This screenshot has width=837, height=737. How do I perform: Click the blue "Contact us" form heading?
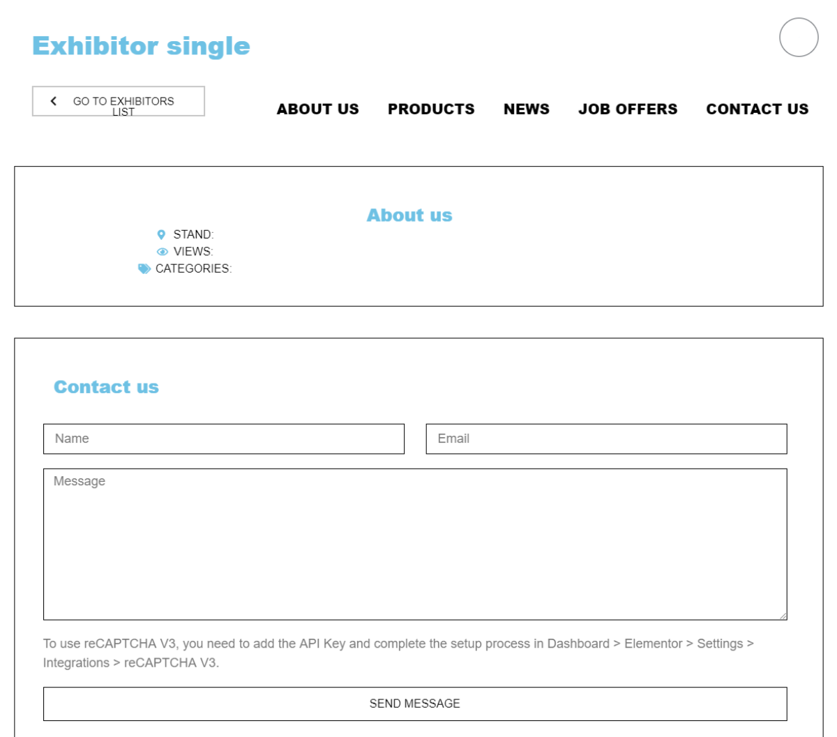tap(106, 387)
